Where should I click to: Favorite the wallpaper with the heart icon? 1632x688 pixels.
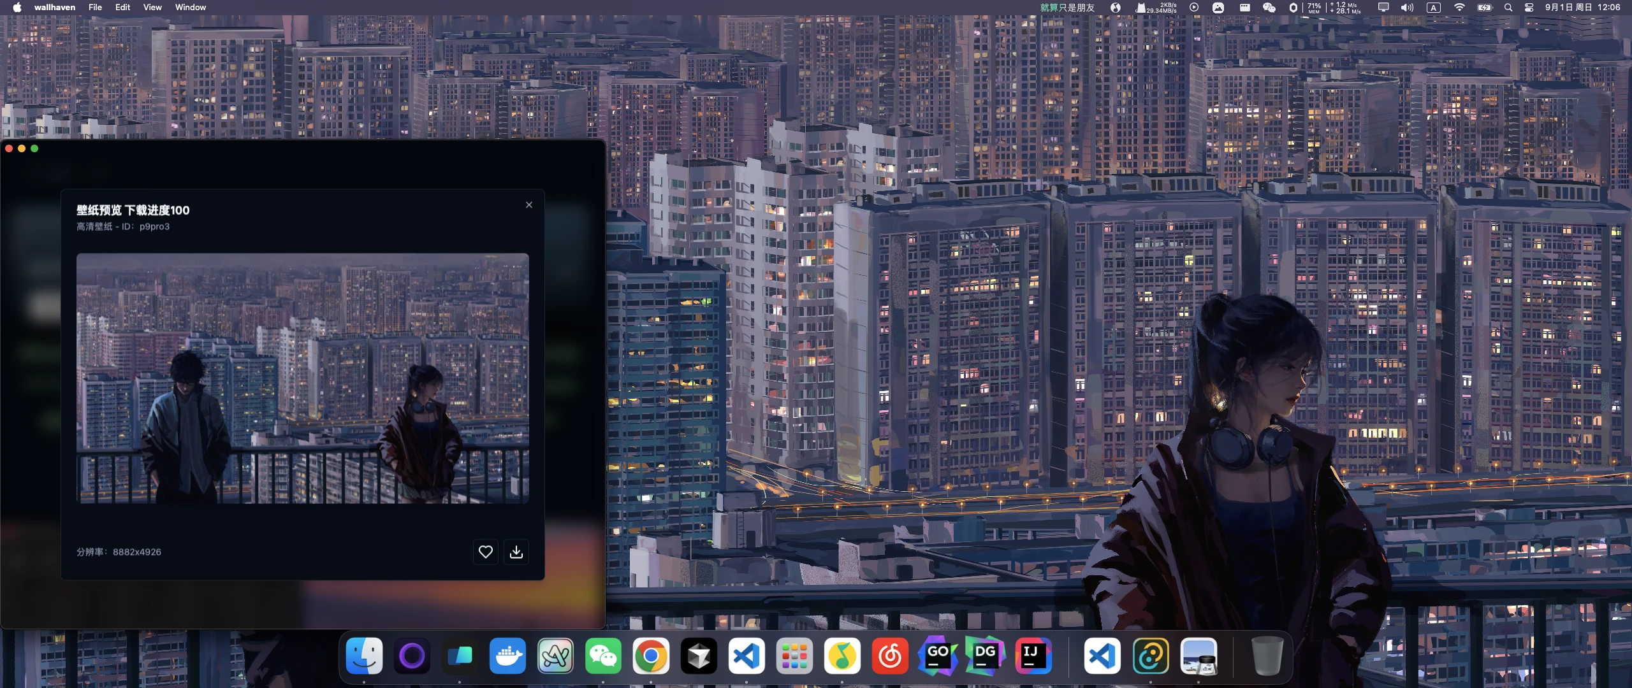(485, 552)
